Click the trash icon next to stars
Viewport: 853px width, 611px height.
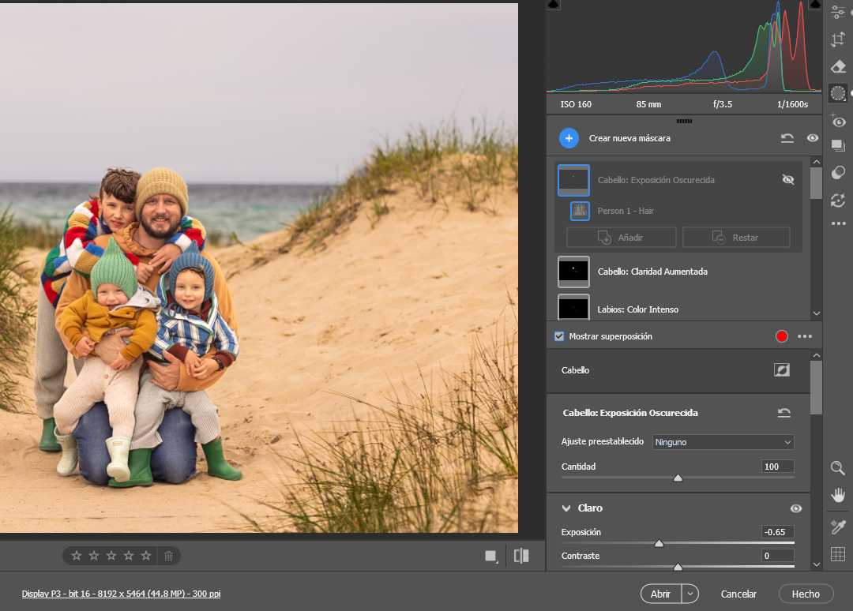click(x=168, y=556)
